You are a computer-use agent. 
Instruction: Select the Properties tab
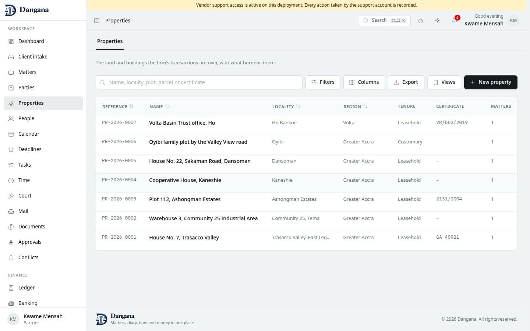(110, 41)
